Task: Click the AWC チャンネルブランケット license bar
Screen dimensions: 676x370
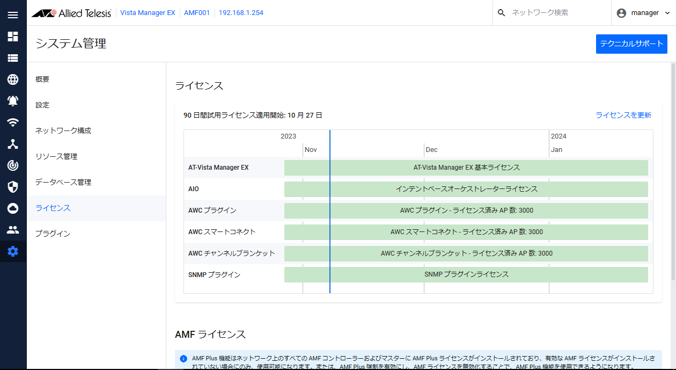Action: (x=466, y=253)
